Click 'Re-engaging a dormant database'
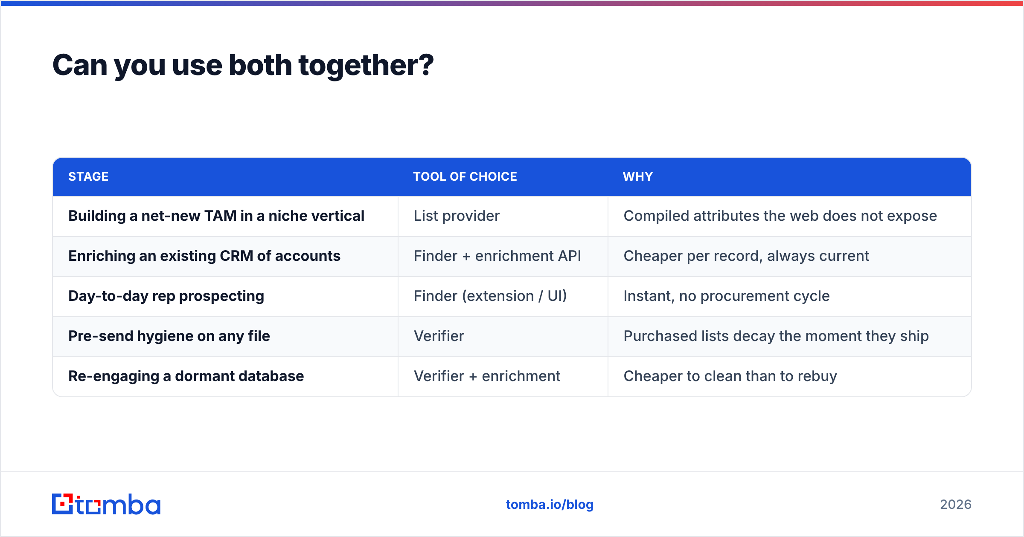Screen dimensions: 1024x537 click(x=186, y=376)
